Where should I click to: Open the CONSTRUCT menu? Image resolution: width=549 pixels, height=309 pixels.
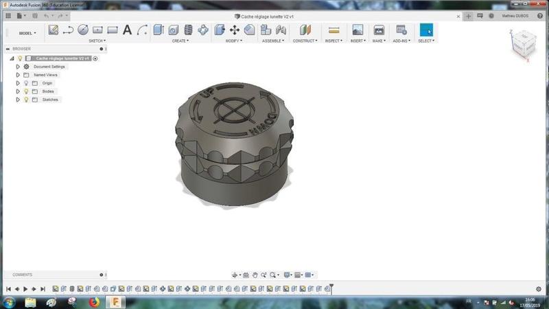click(305, 41)
